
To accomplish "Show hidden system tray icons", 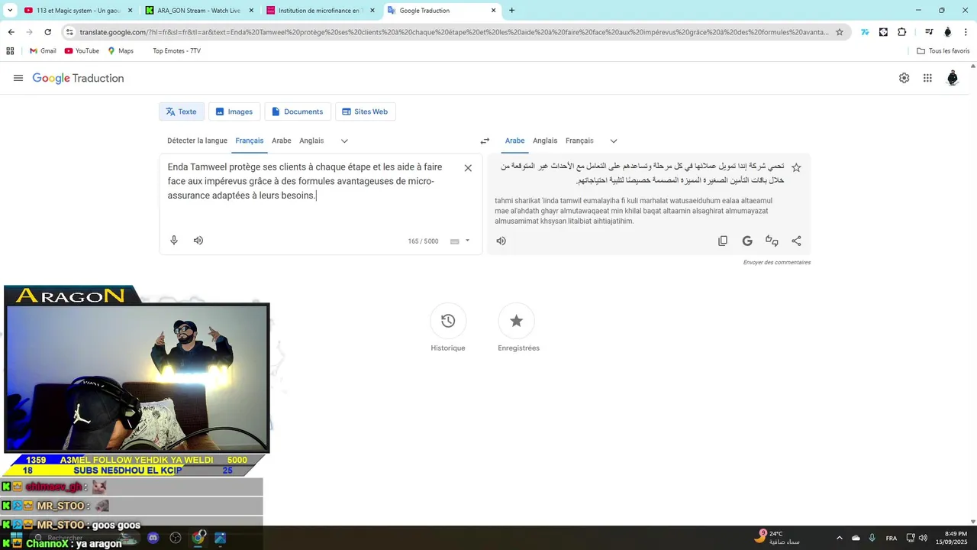I will click(840, 538).
